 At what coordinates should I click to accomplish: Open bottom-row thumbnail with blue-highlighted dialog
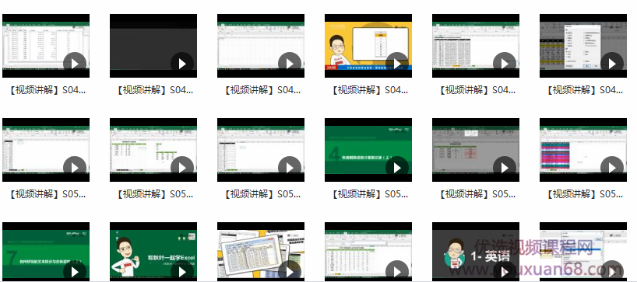click(583, 251)
